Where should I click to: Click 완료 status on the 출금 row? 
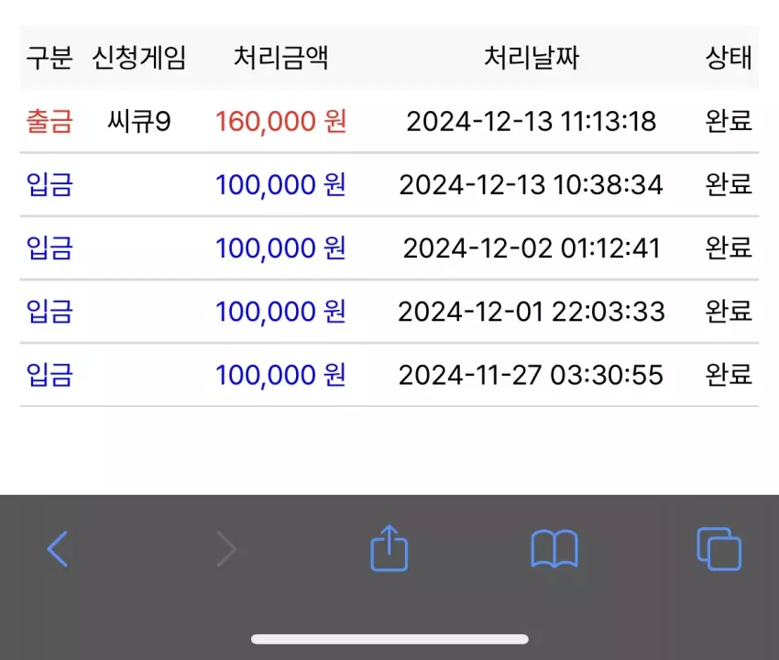(729, 121)
